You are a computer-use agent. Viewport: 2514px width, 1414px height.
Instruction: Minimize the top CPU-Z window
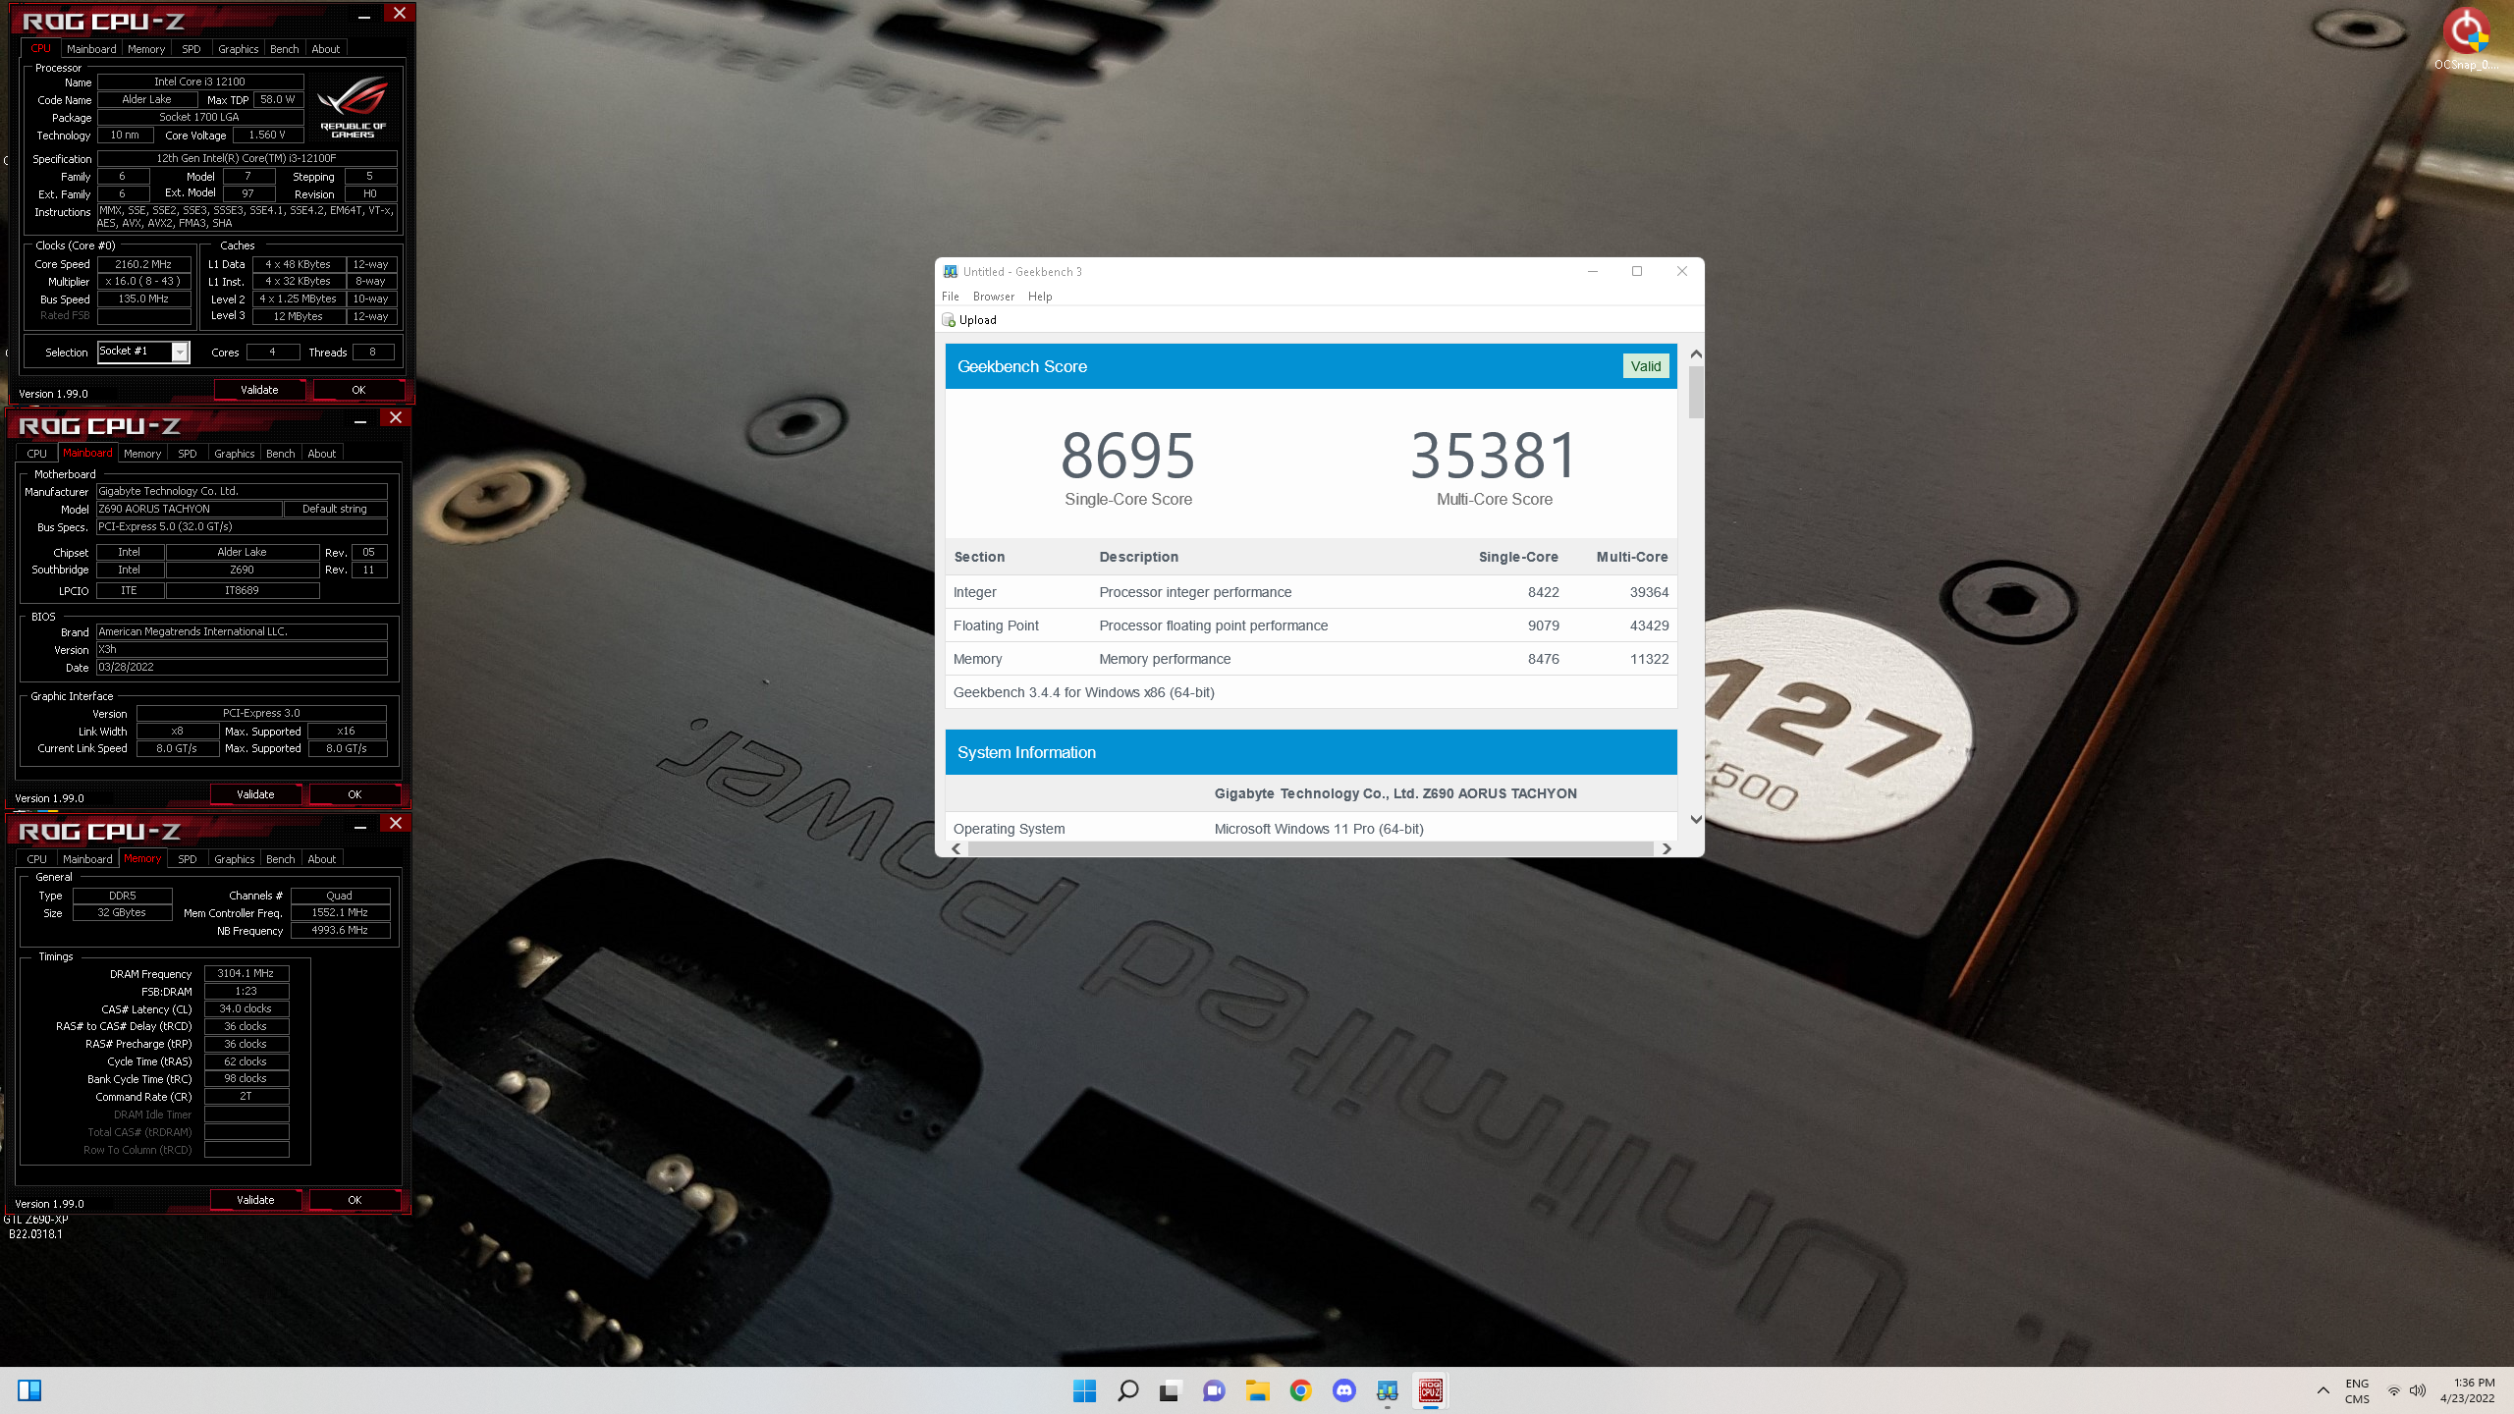coord(364,16)
